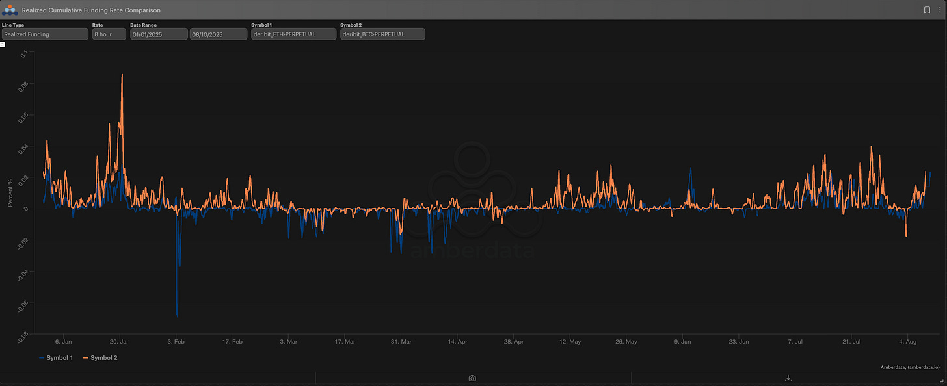Screen dimensions: 947x386
Task: Click the Date Range field label
Action: click(144, 25)
